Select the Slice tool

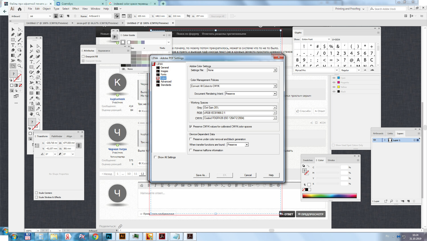click(38, 109)
